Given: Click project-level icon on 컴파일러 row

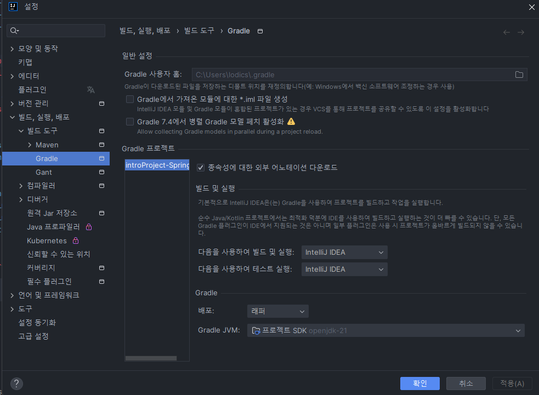Looking at the screenshot, I should (x=102, y=186).
